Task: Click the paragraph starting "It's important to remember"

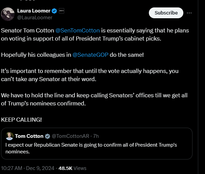Action: [90, 75]
